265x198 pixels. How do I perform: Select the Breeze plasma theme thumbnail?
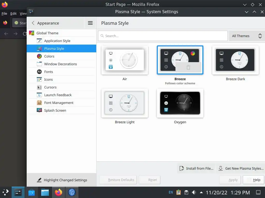click(x=180, y=60)
